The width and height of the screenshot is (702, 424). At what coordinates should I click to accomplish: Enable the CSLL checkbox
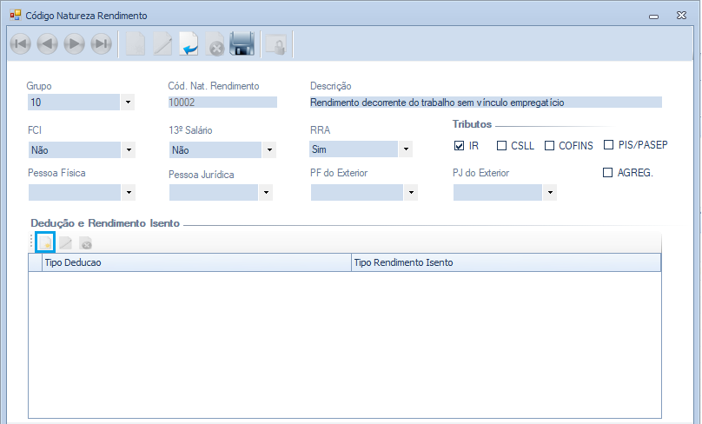(x=501, y=146)
